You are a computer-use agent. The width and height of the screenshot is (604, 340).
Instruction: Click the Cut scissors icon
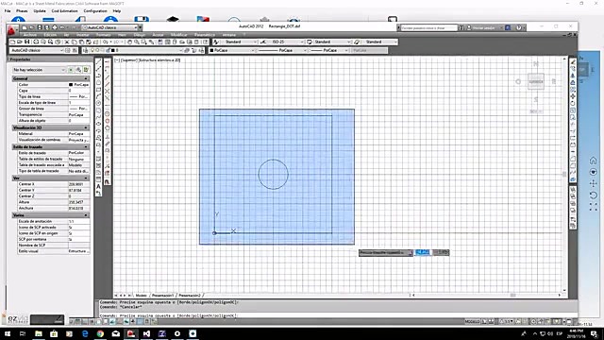pos(67,42)
